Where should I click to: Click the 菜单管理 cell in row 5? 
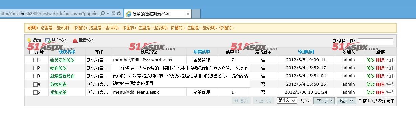(202, 92)
